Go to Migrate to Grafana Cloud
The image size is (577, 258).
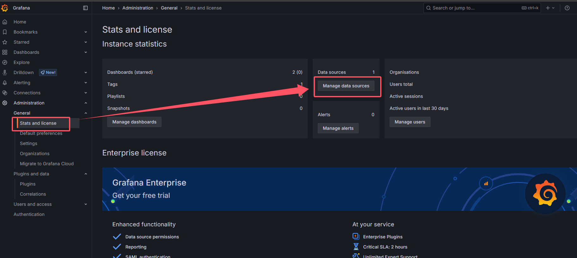click(47, 164)
